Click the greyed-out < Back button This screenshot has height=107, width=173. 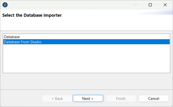click(57, 98)
